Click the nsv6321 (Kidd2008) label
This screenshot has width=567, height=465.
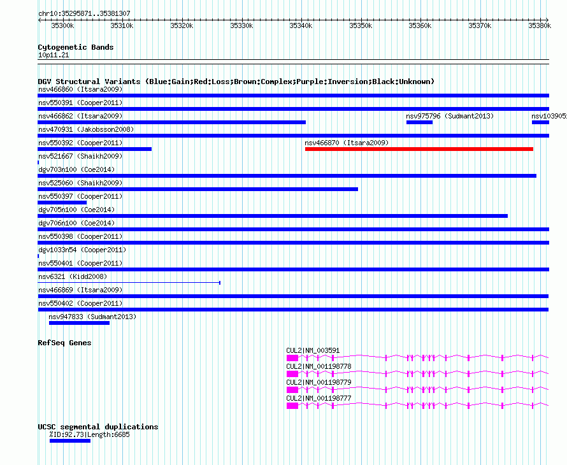pos(73,276)
